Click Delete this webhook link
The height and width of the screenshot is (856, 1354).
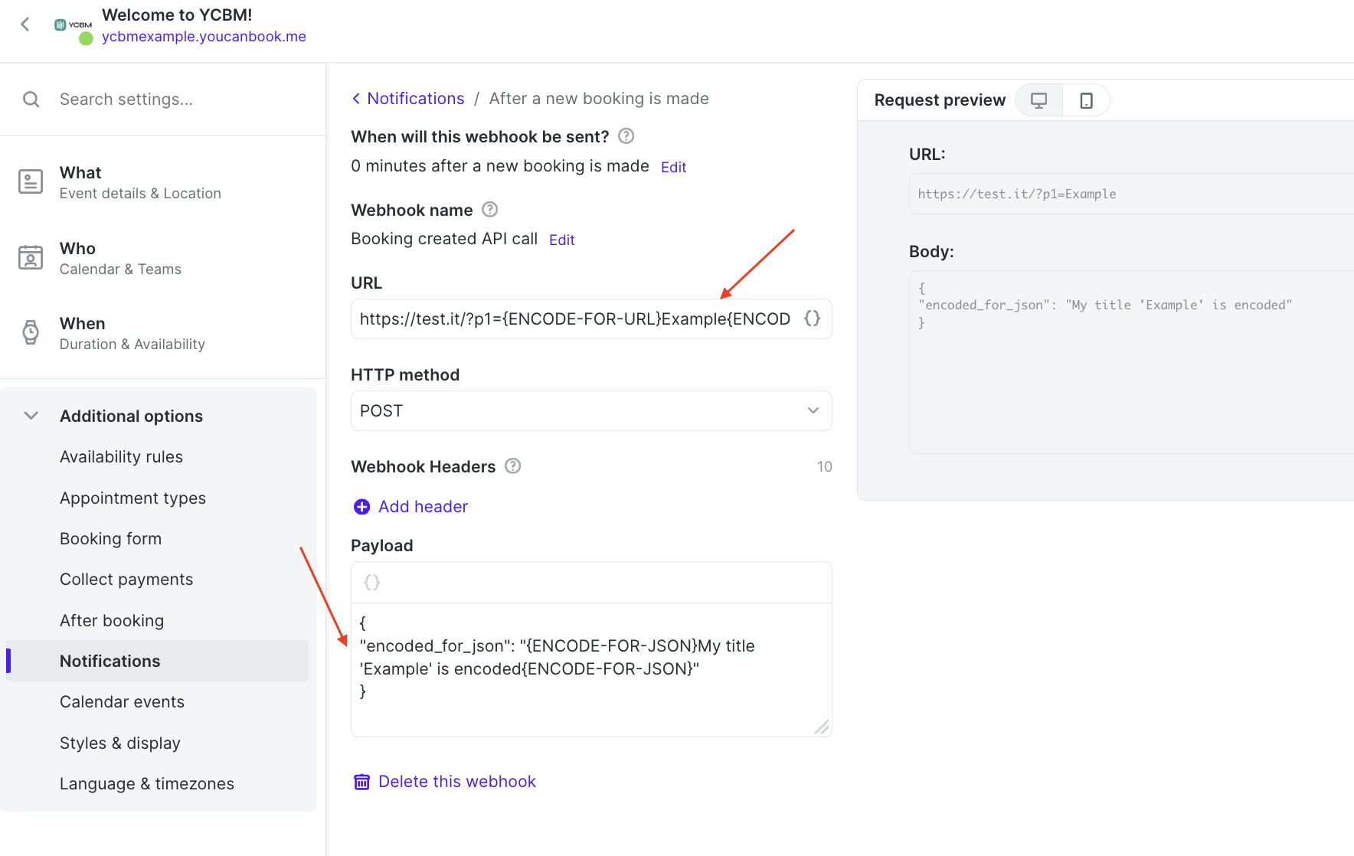coord(457,782)
